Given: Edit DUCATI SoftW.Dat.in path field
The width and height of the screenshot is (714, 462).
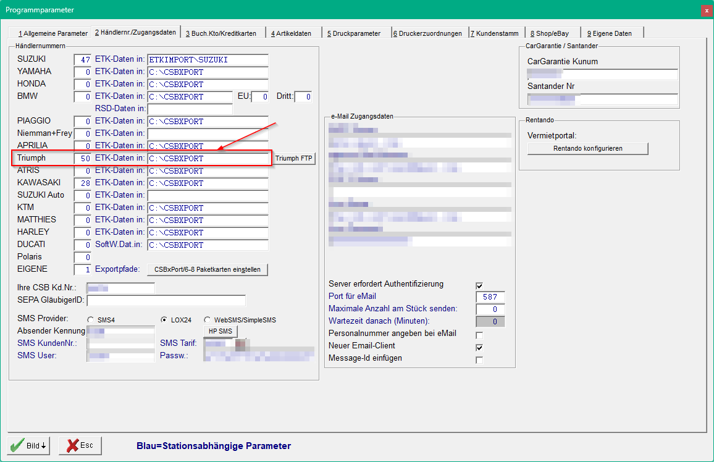Looking at the screenshot, I should 208,245.
